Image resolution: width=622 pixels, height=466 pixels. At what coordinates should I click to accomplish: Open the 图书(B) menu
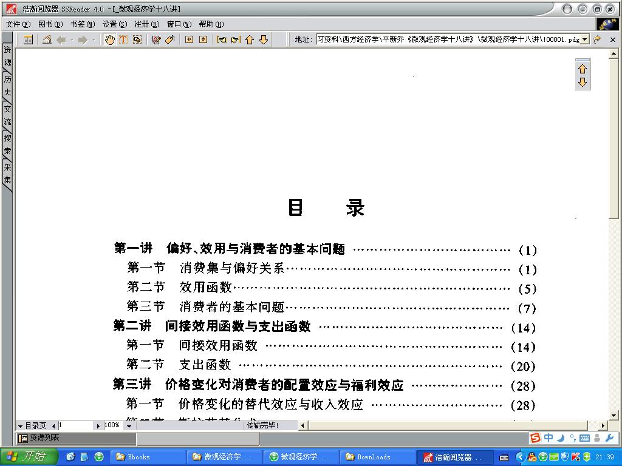point(50,24)
